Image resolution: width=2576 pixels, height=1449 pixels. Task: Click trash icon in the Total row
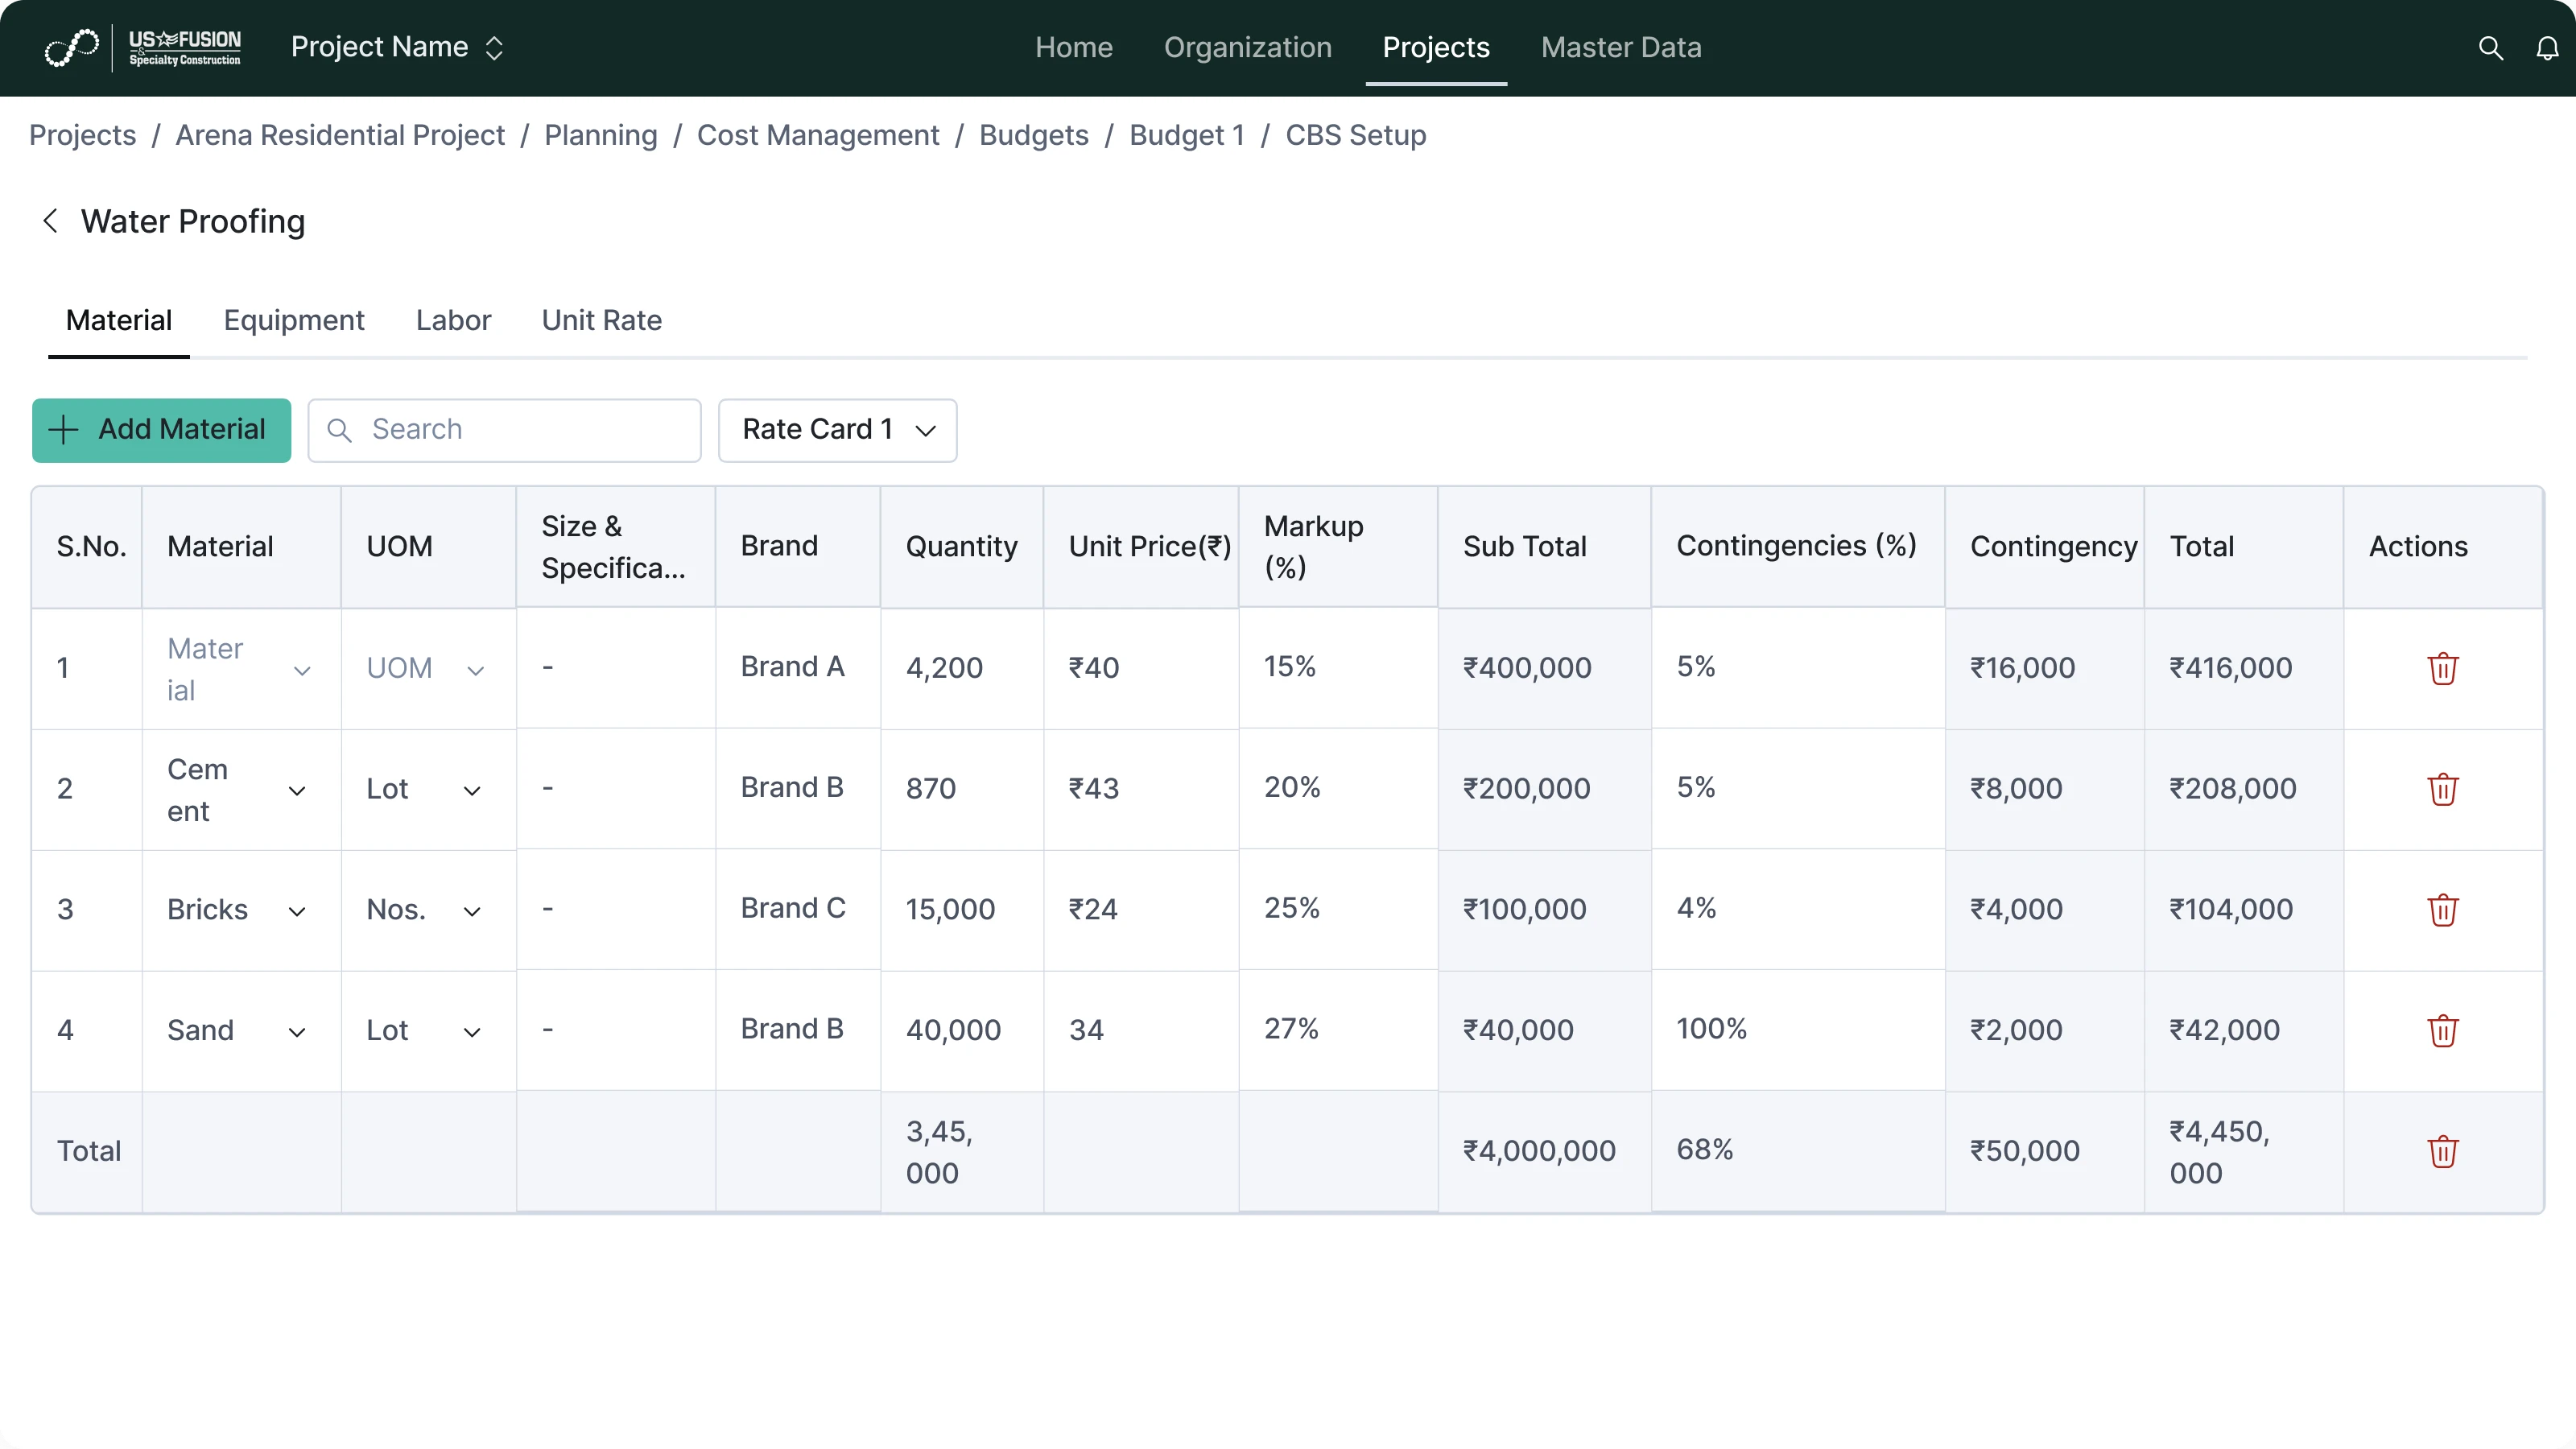[2442, 1151]
